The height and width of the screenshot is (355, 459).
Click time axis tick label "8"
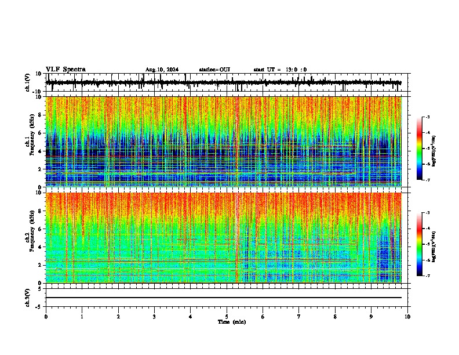pos(335,317)
